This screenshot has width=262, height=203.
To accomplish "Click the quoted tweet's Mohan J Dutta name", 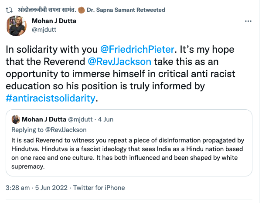I will 45,119.
